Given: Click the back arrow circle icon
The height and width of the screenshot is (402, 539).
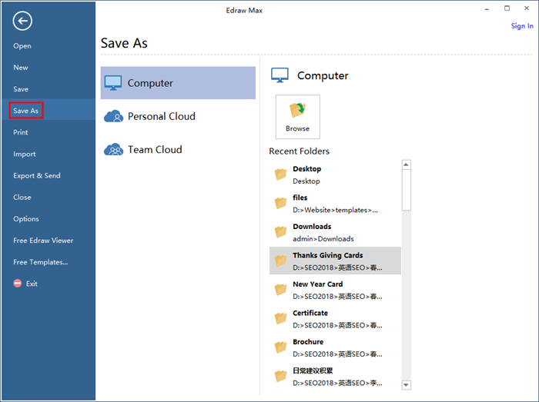Looking at the screenshot, I should 23,22.
